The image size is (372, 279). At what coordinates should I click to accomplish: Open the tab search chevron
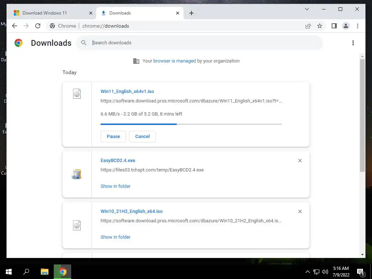(307, 9)
